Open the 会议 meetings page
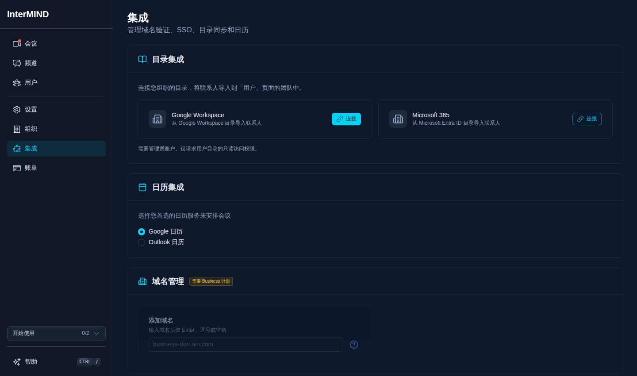The image size is (637, 376). [x=56, y=43]
